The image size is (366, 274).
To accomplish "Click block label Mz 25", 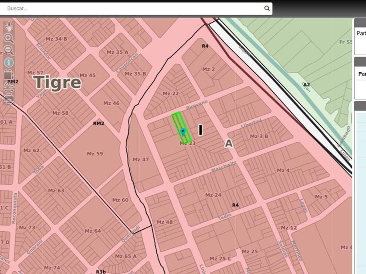I will click(250, 251).
